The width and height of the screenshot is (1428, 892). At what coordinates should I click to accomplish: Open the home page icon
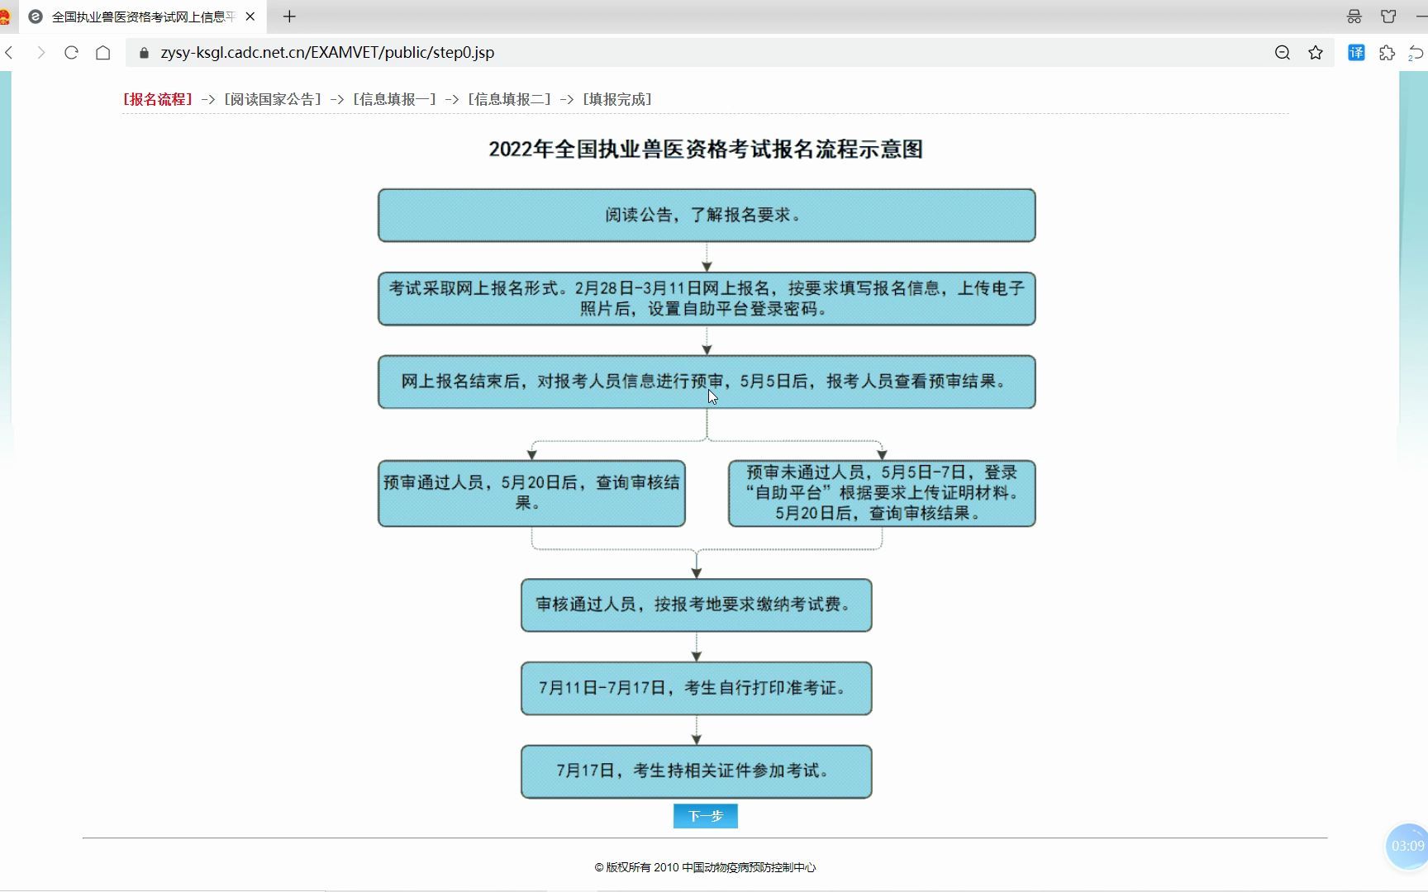coord(102,53)
